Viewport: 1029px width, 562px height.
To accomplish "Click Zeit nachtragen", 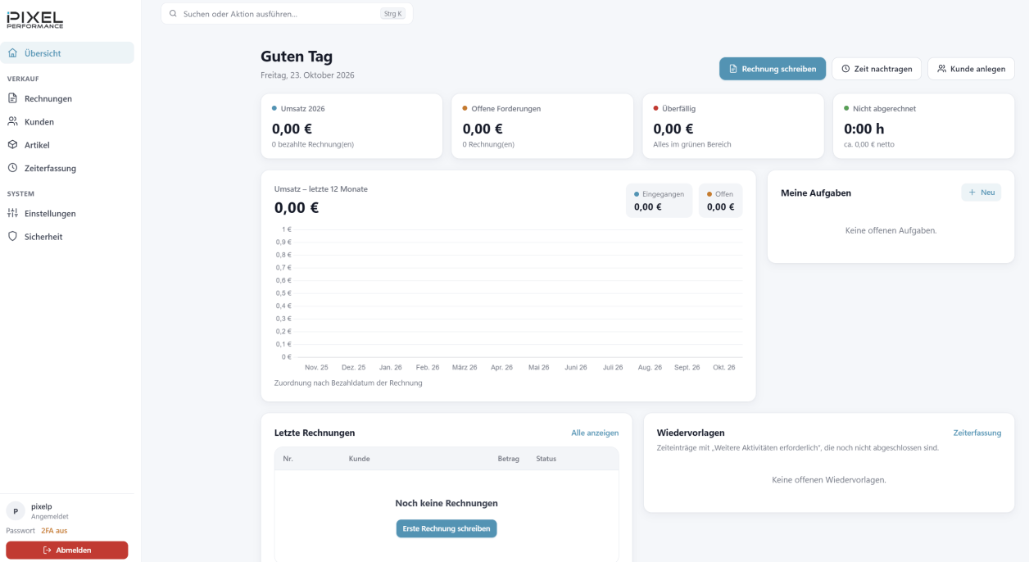I will [877, 69].
